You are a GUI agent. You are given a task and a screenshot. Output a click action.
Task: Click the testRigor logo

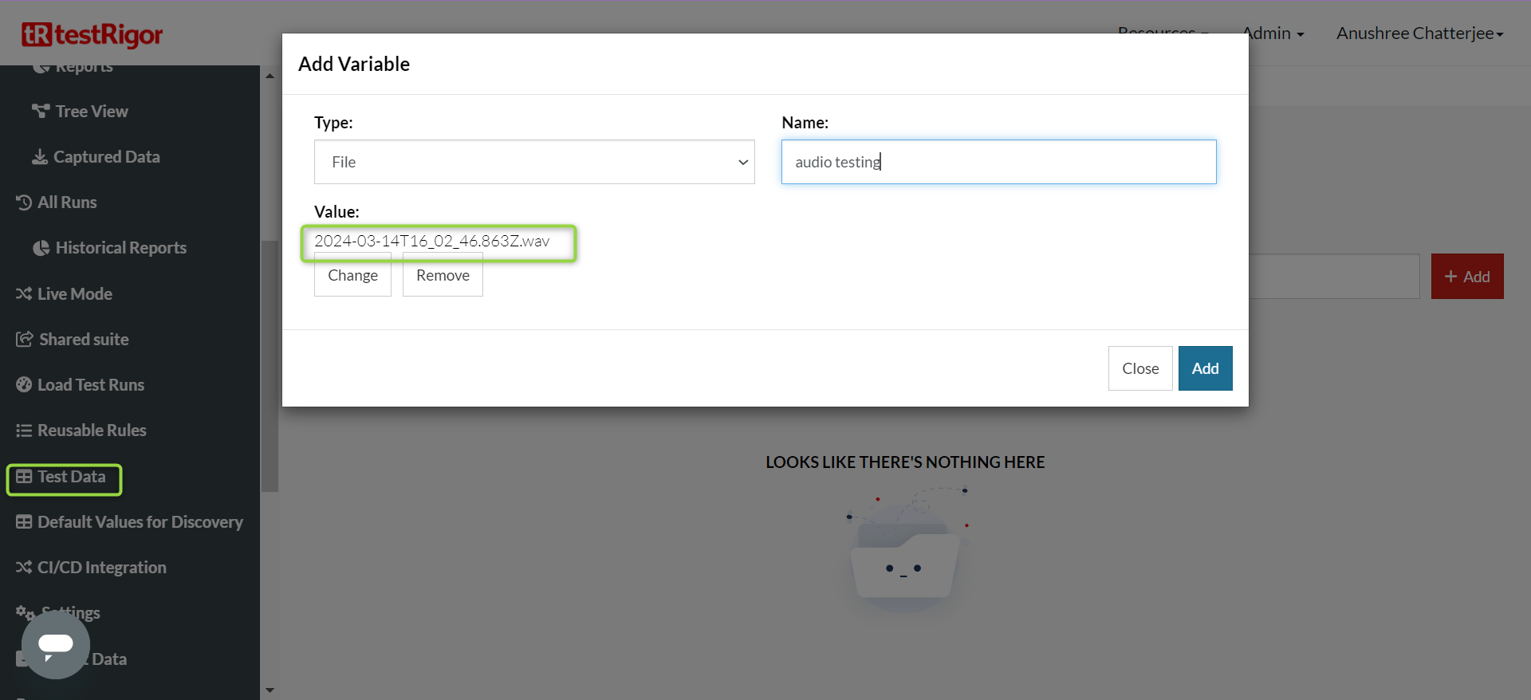click(x=92, y=34)
